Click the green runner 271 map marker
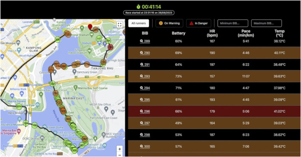 (x=19, y=107)
